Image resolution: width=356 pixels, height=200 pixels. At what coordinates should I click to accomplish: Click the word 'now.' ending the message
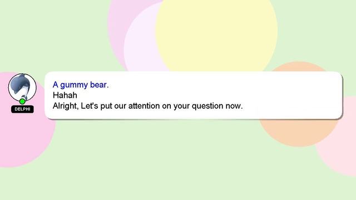[x=234, y=106]
